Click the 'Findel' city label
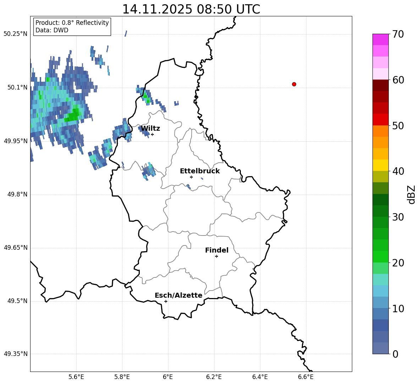Viewport: 420px width, 384px height. pyautogui.click(x=217, y=250)
